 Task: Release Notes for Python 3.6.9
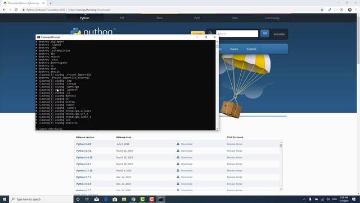pos(235,144)
